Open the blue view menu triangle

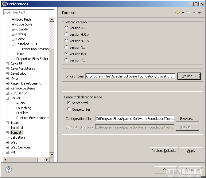tap(200, 13)
